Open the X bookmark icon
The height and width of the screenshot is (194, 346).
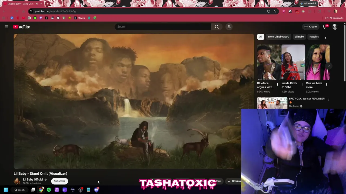click(x=46, y=18)
